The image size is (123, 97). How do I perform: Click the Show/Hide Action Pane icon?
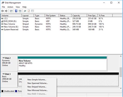pyautogui.click(x=20, y=11)
